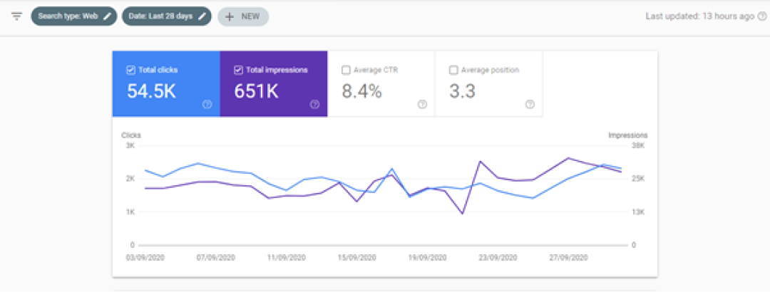Add a new filter with NEW button
This screenshot has height=292, width=770.
click(242, 16)
